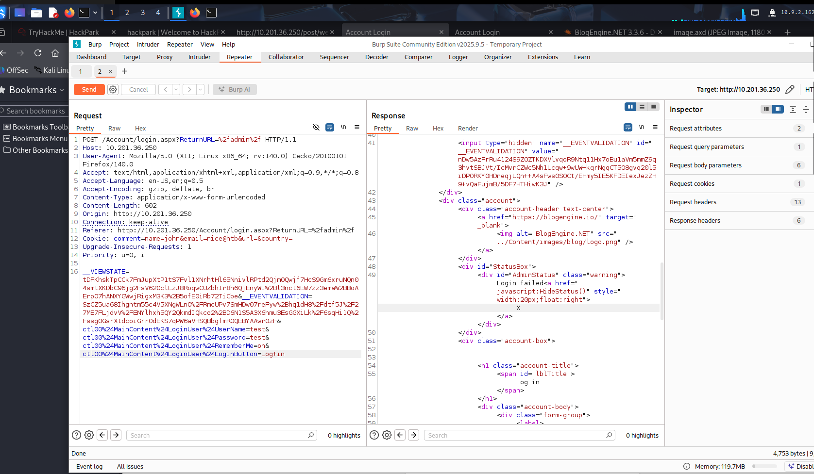The height and width of the screenshot is (474, 814).
Task: Open history back dropdown arrow
Action: pyautogui.click(x=176, y=90)
